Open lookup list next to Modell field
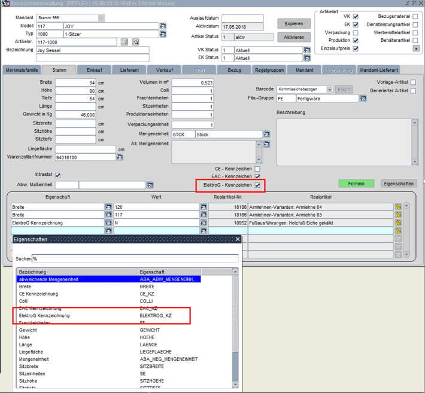425x393 pixels. coord(163,26)
